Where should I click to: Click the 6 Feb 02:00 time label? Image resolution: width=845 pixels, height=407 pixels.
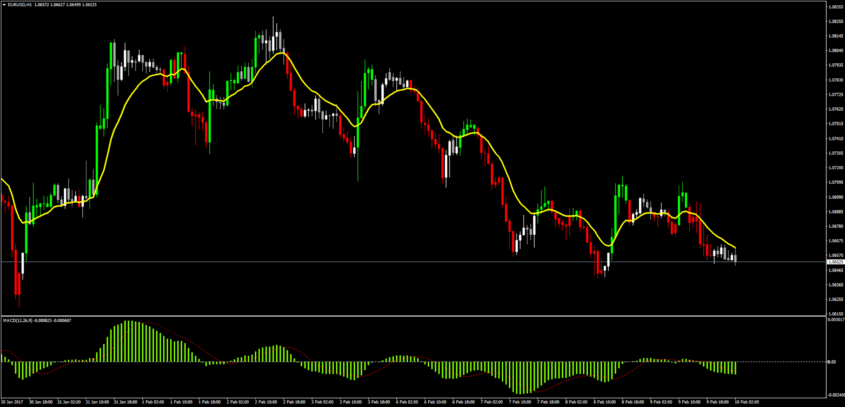[407, 402]
